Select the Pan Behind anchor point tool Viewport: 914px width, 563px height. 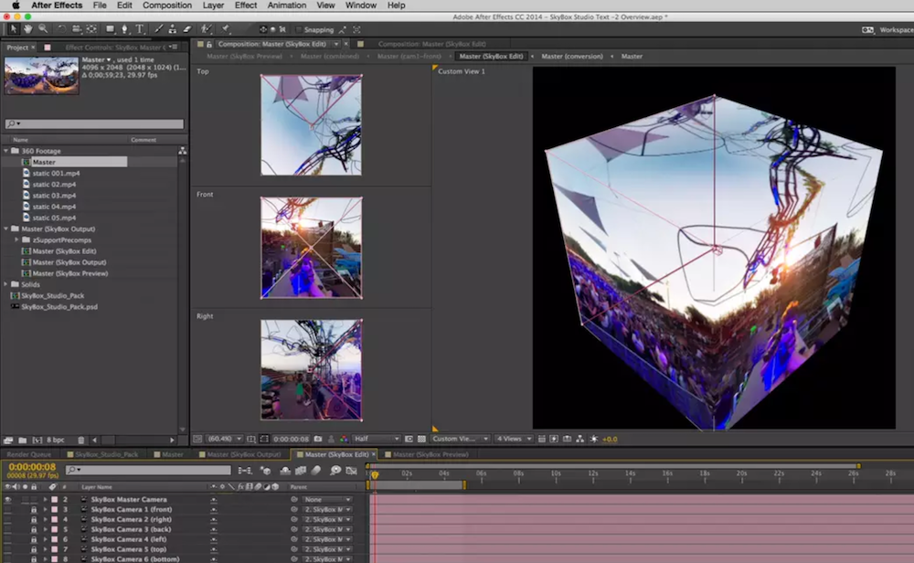pos(92,28)
